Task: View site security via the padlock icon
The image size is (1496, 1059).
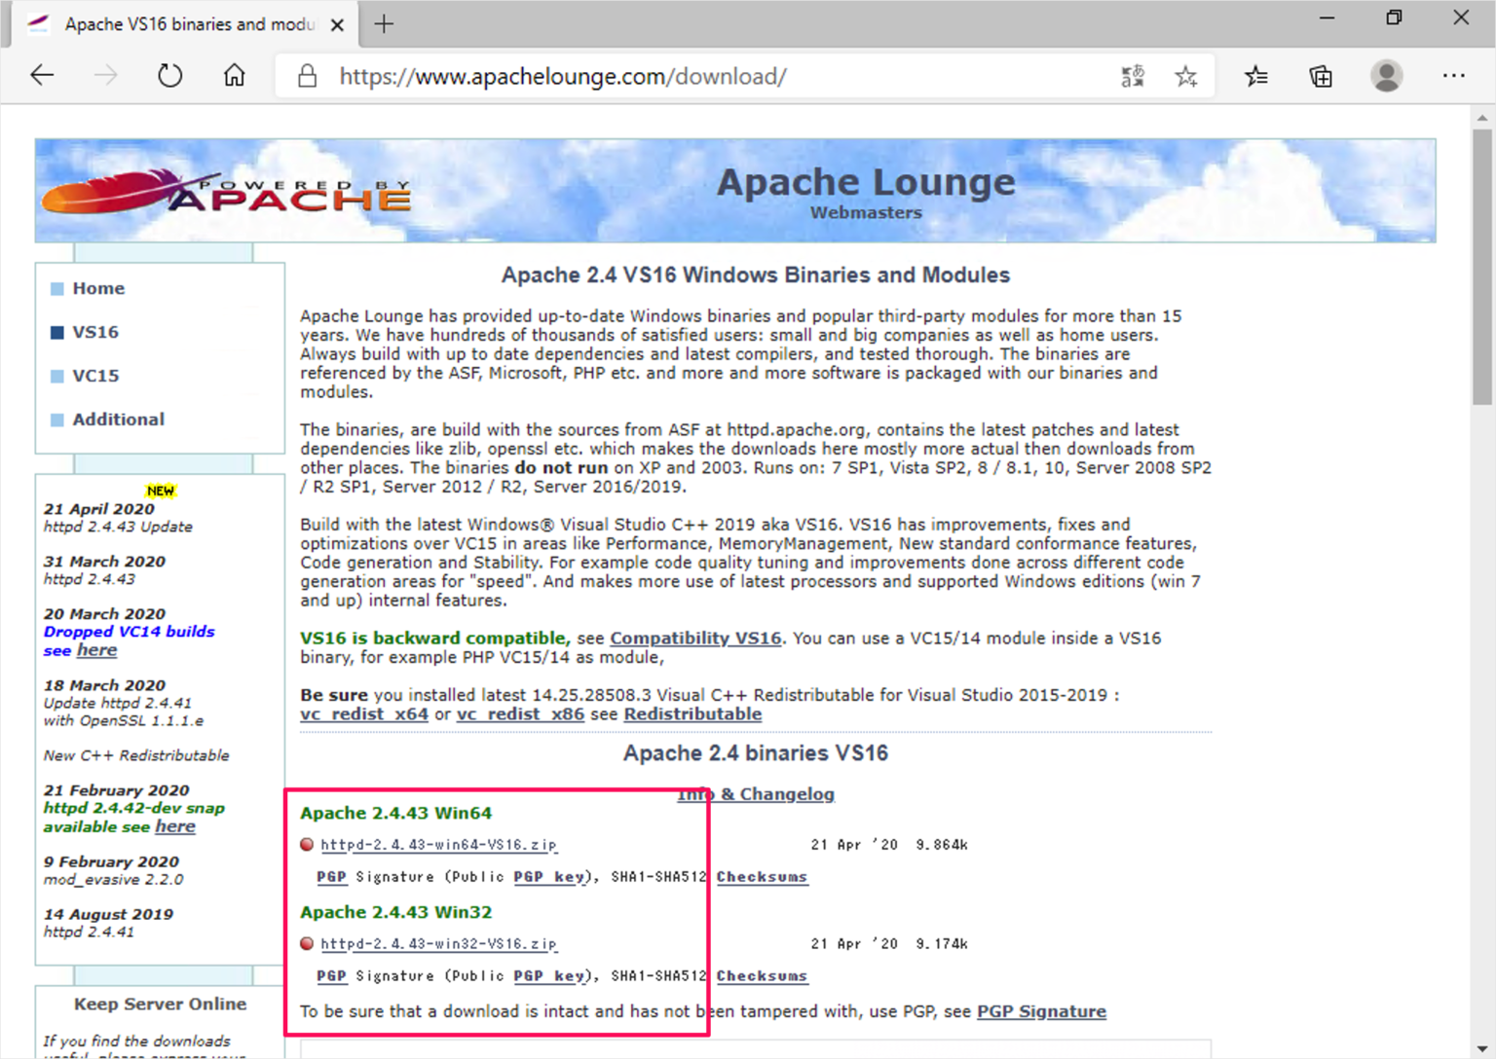Action: pyautogui.click(x=306, y=75)
